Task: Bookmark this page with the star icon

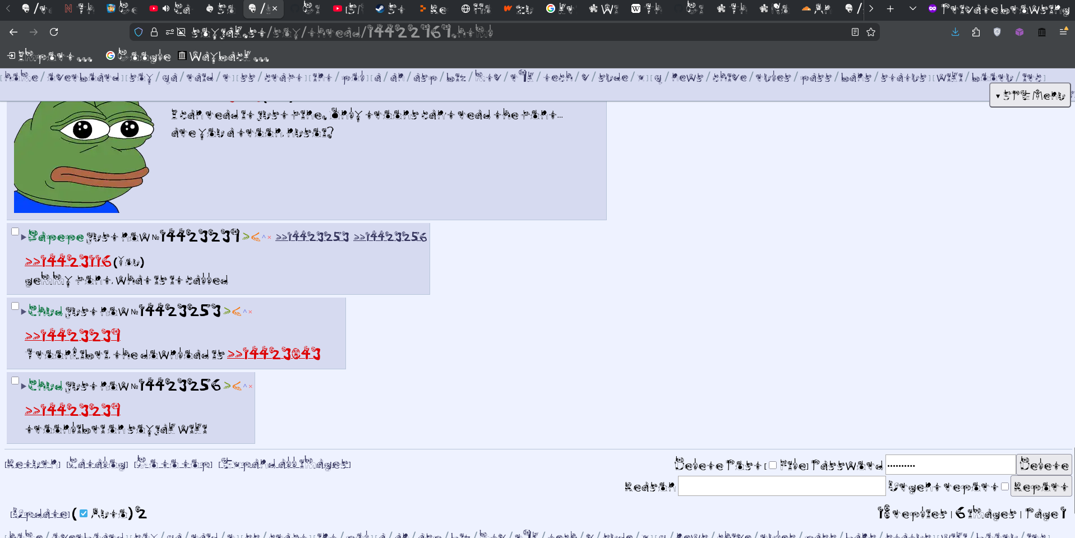Action: point(871,32)
